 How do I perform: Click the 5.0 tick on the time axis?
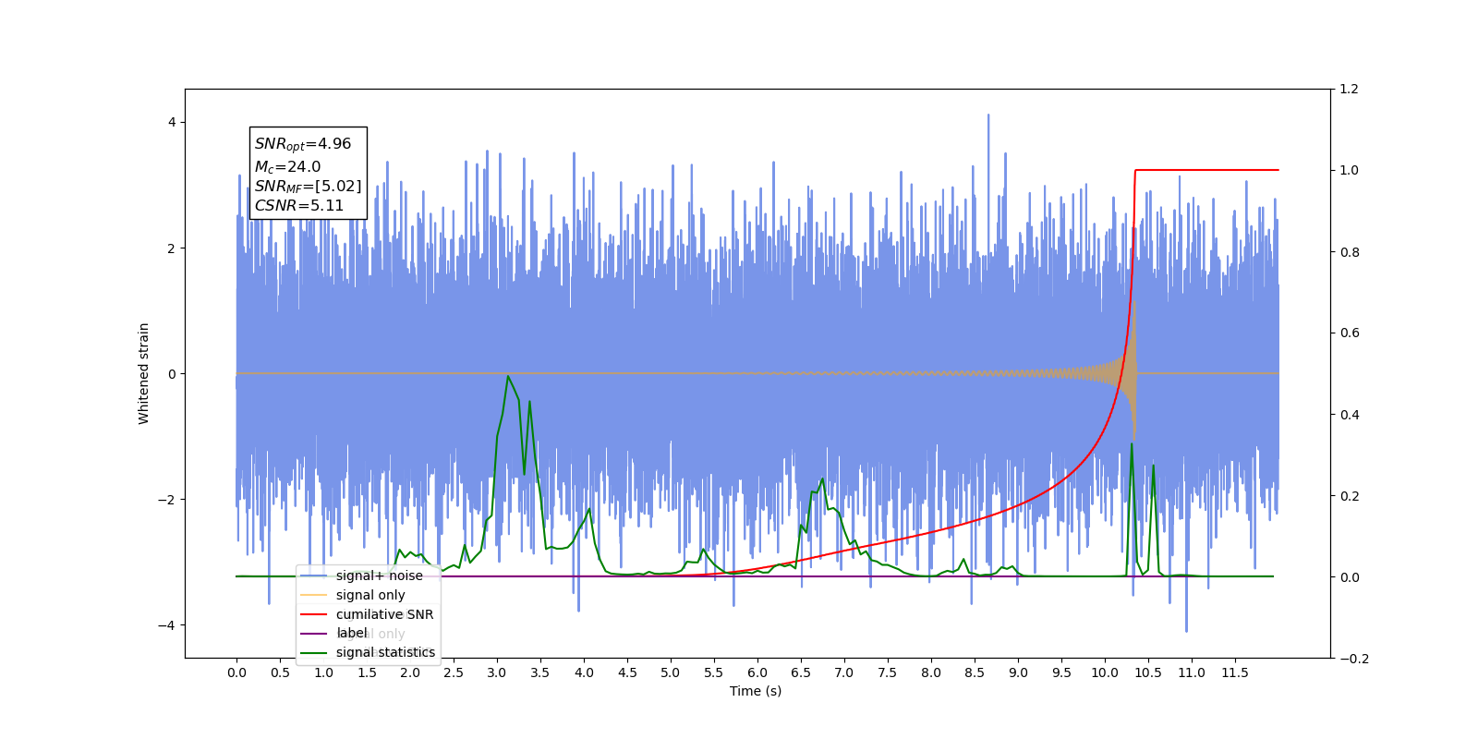coord(671,672)
